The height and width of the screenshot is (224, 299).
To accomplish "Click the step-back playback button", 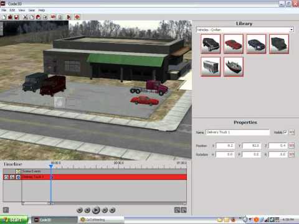I will click(87, 210).
